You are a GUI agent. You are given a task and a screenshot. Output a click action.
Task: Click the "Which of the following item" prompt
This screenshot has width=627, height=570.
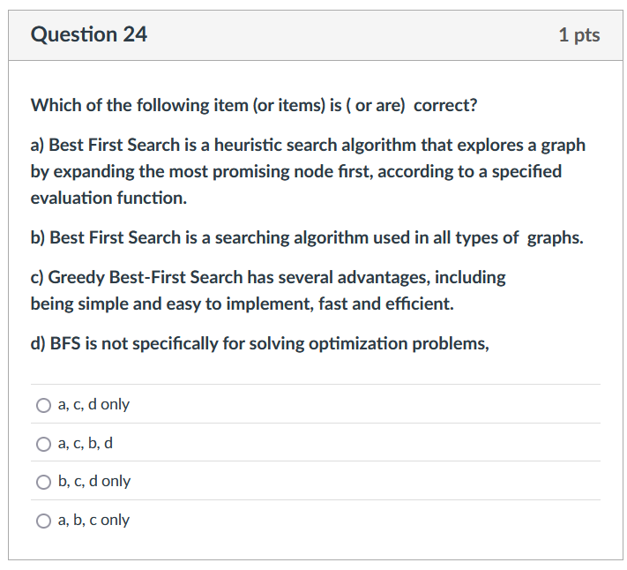(x=254, y=106)
